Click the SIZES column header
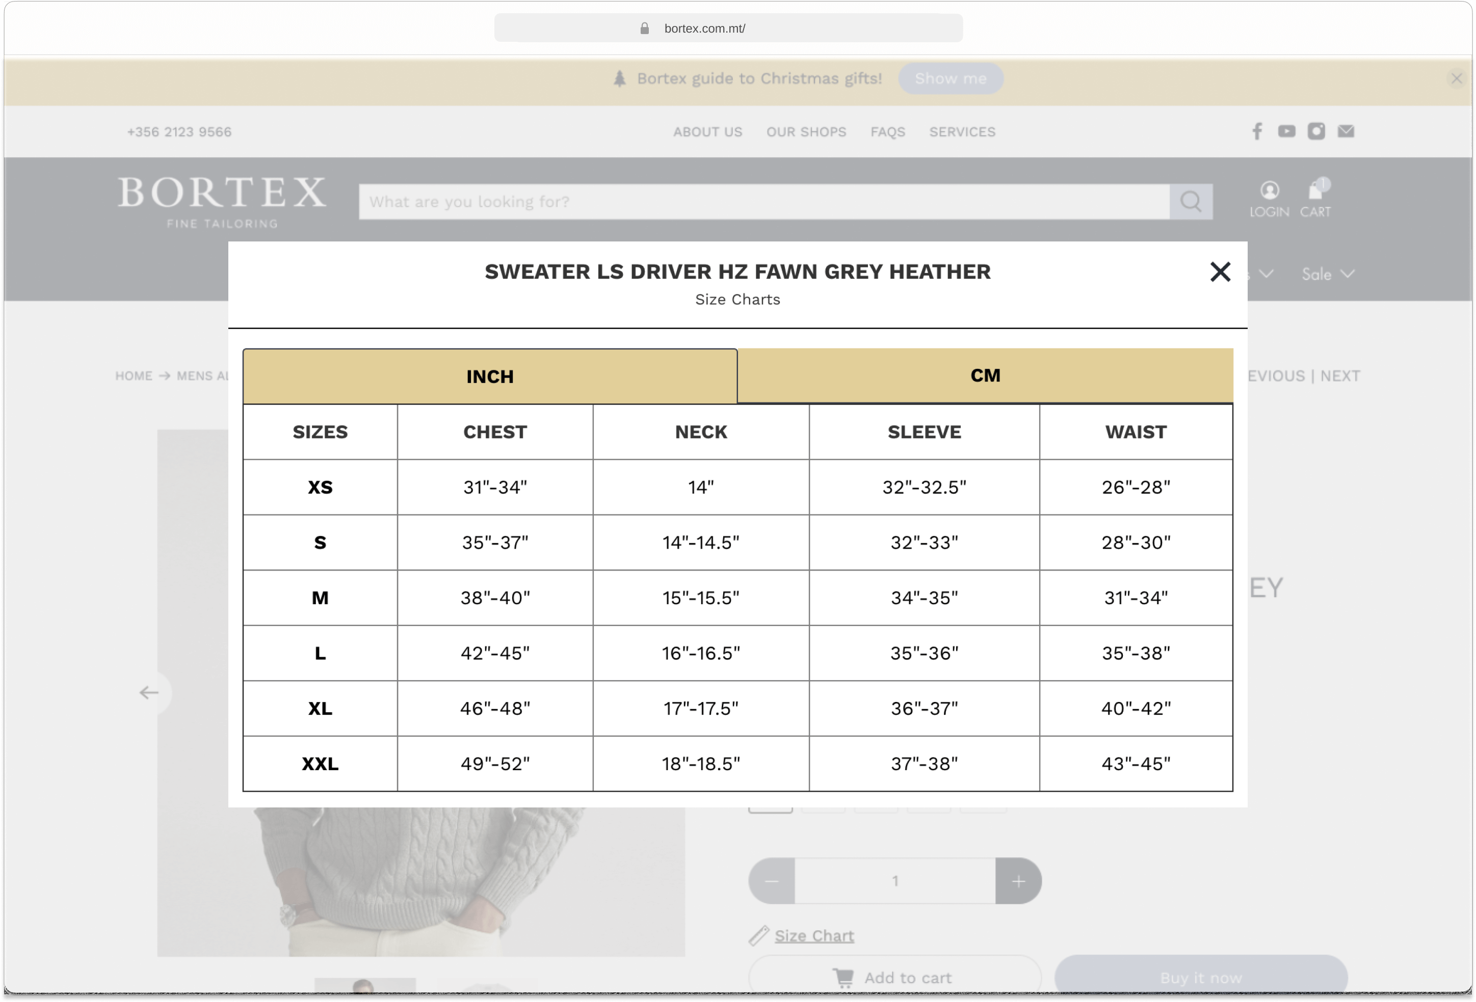The image size is (1476, 1002). (320, 432)
